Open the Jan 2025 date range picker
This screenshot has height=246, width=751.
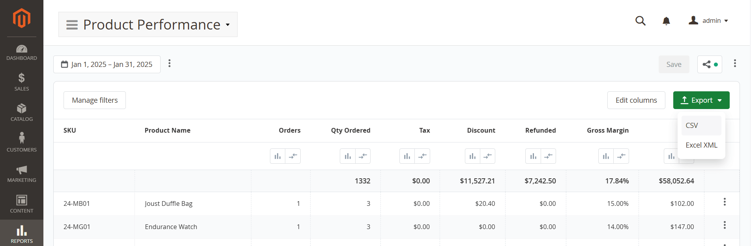(107, 65)
